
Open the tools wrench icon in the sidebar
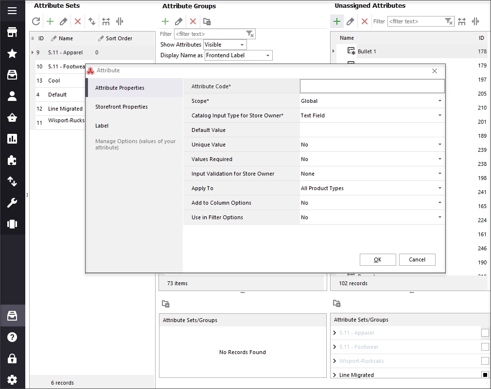click(x=12, y=203)
